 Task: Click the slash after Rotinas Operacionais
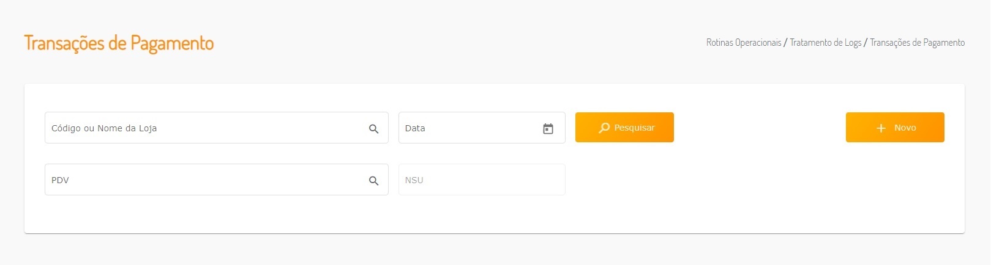point(785,43)
